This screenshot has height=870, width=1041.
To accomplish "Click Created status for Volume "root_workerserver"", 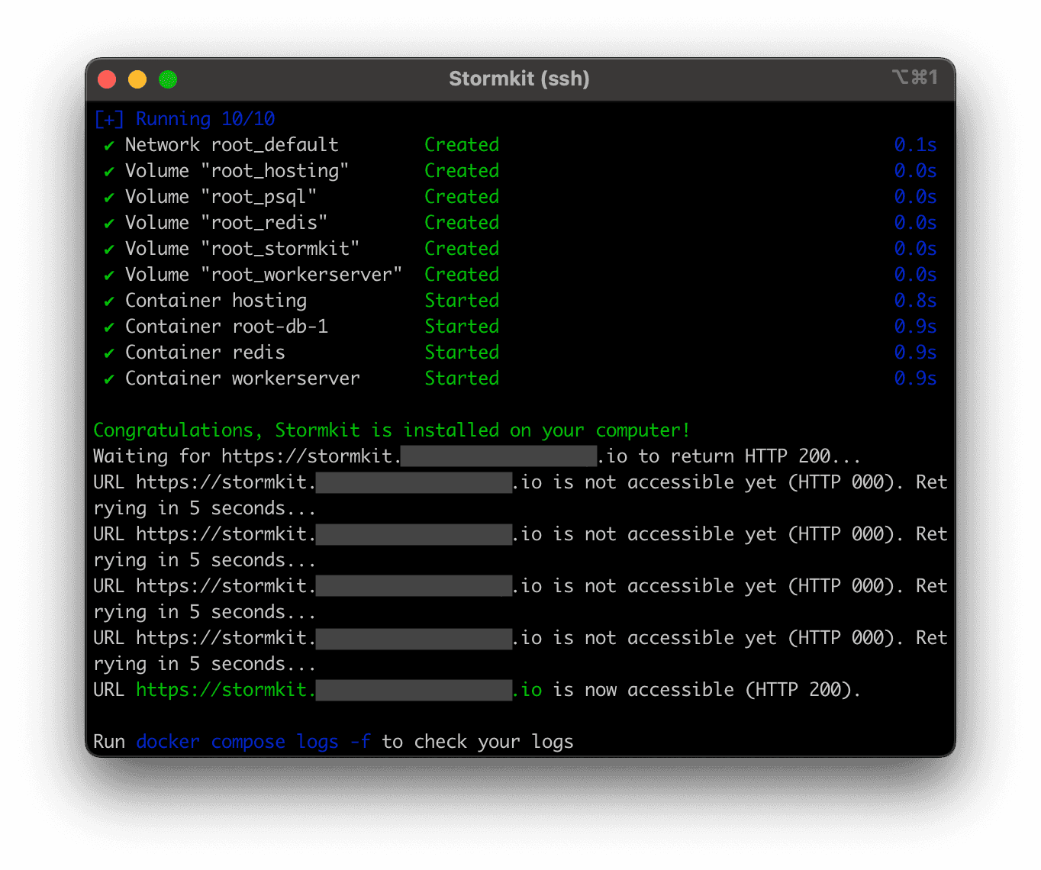I will coord(462,275).
